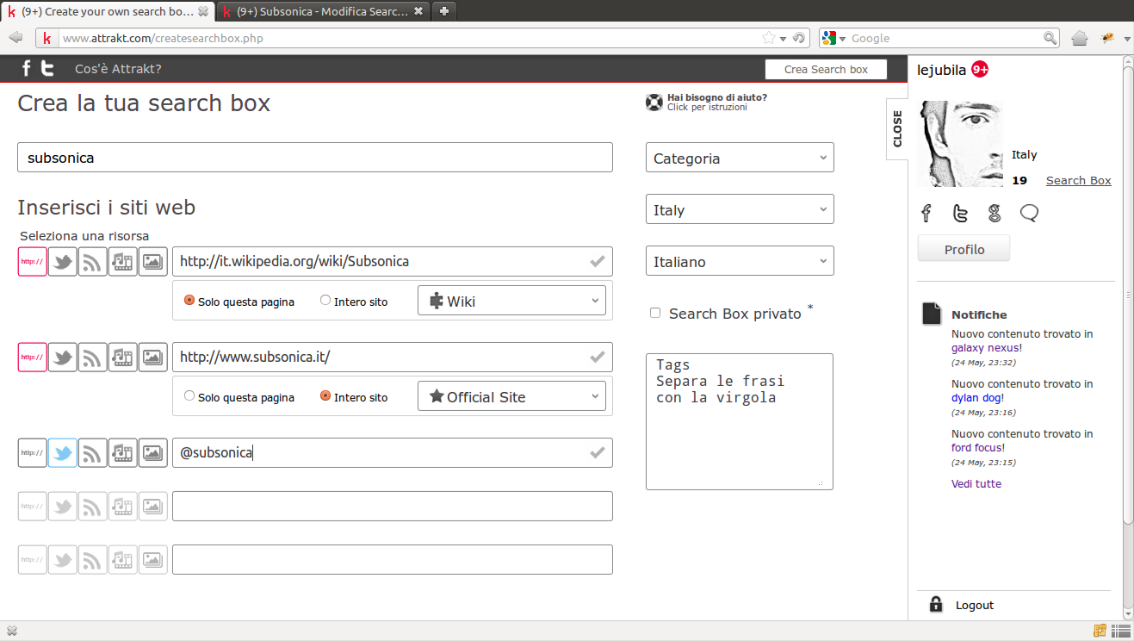The width and height of the screenshot is (1134, 641).
Task: Click 'Click per istruzioni' help link
Action: pyautogui.click(x=707, y=108)
